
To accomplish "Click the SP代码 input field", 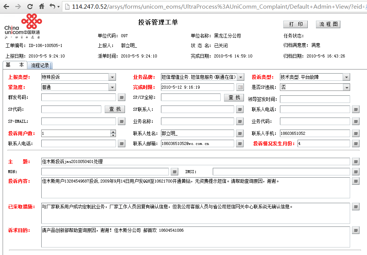I will click(x=71, y=109).
